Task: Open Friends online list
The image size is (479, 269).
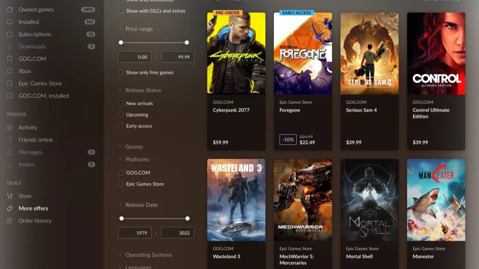Action: pos(36,140)
